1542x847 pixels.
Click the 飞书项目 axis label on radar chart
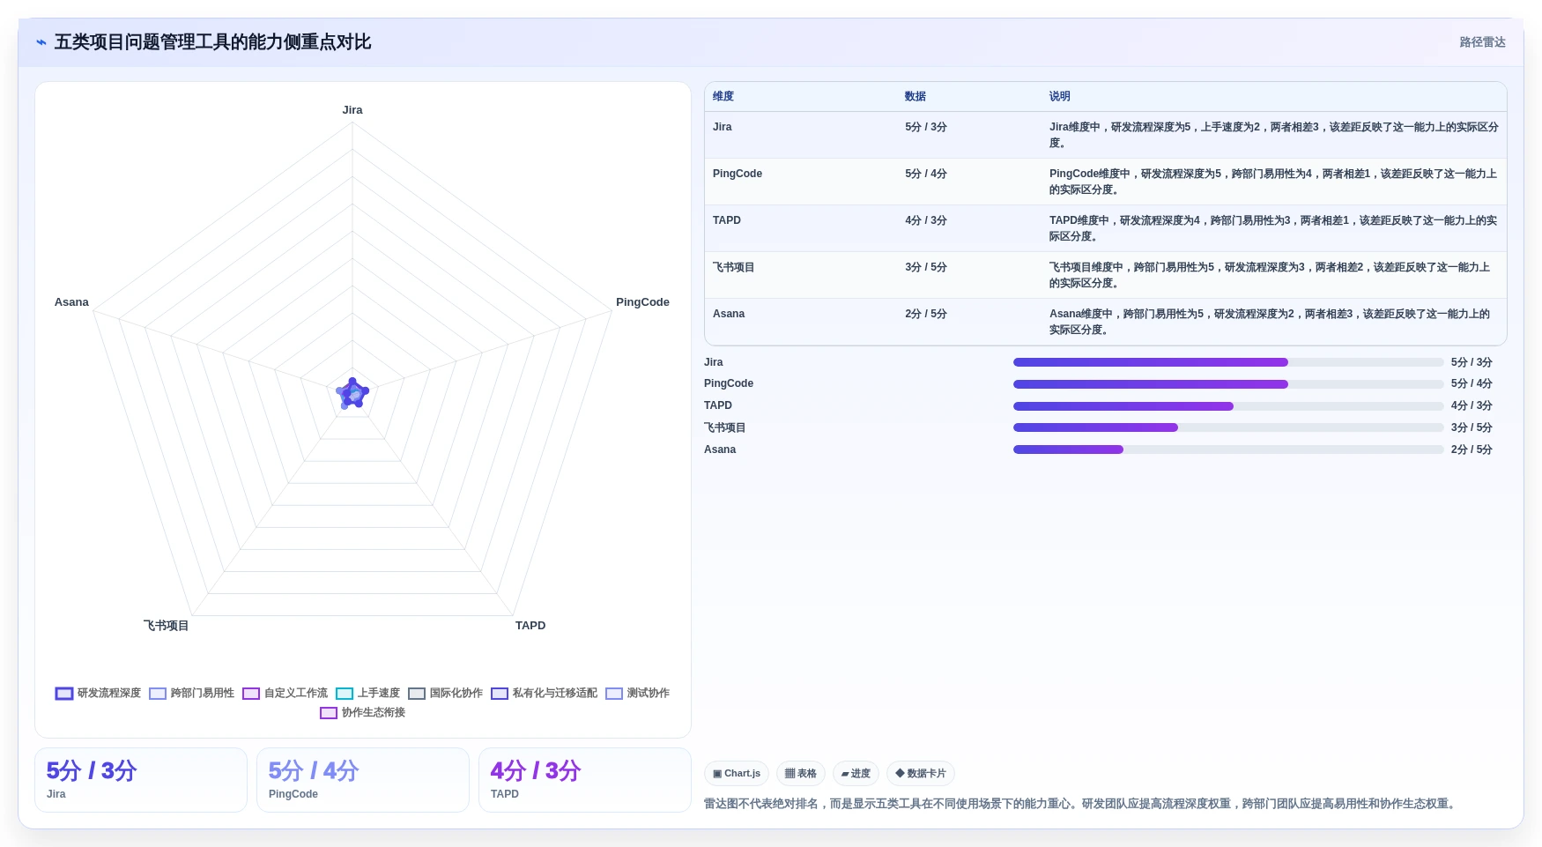(167, 626)
